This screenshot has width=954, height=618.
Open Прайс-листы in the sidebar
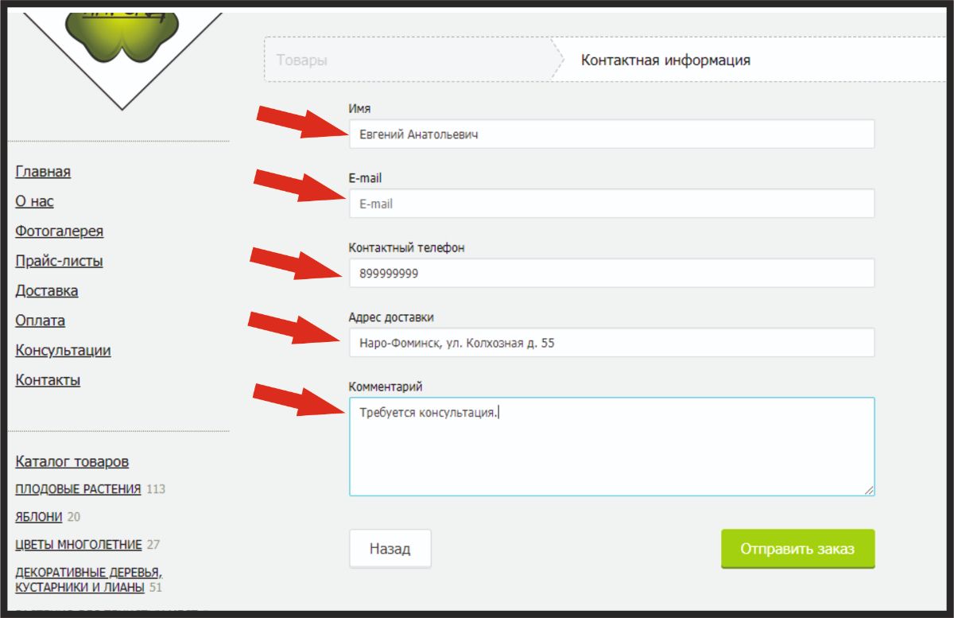[59, 261]
